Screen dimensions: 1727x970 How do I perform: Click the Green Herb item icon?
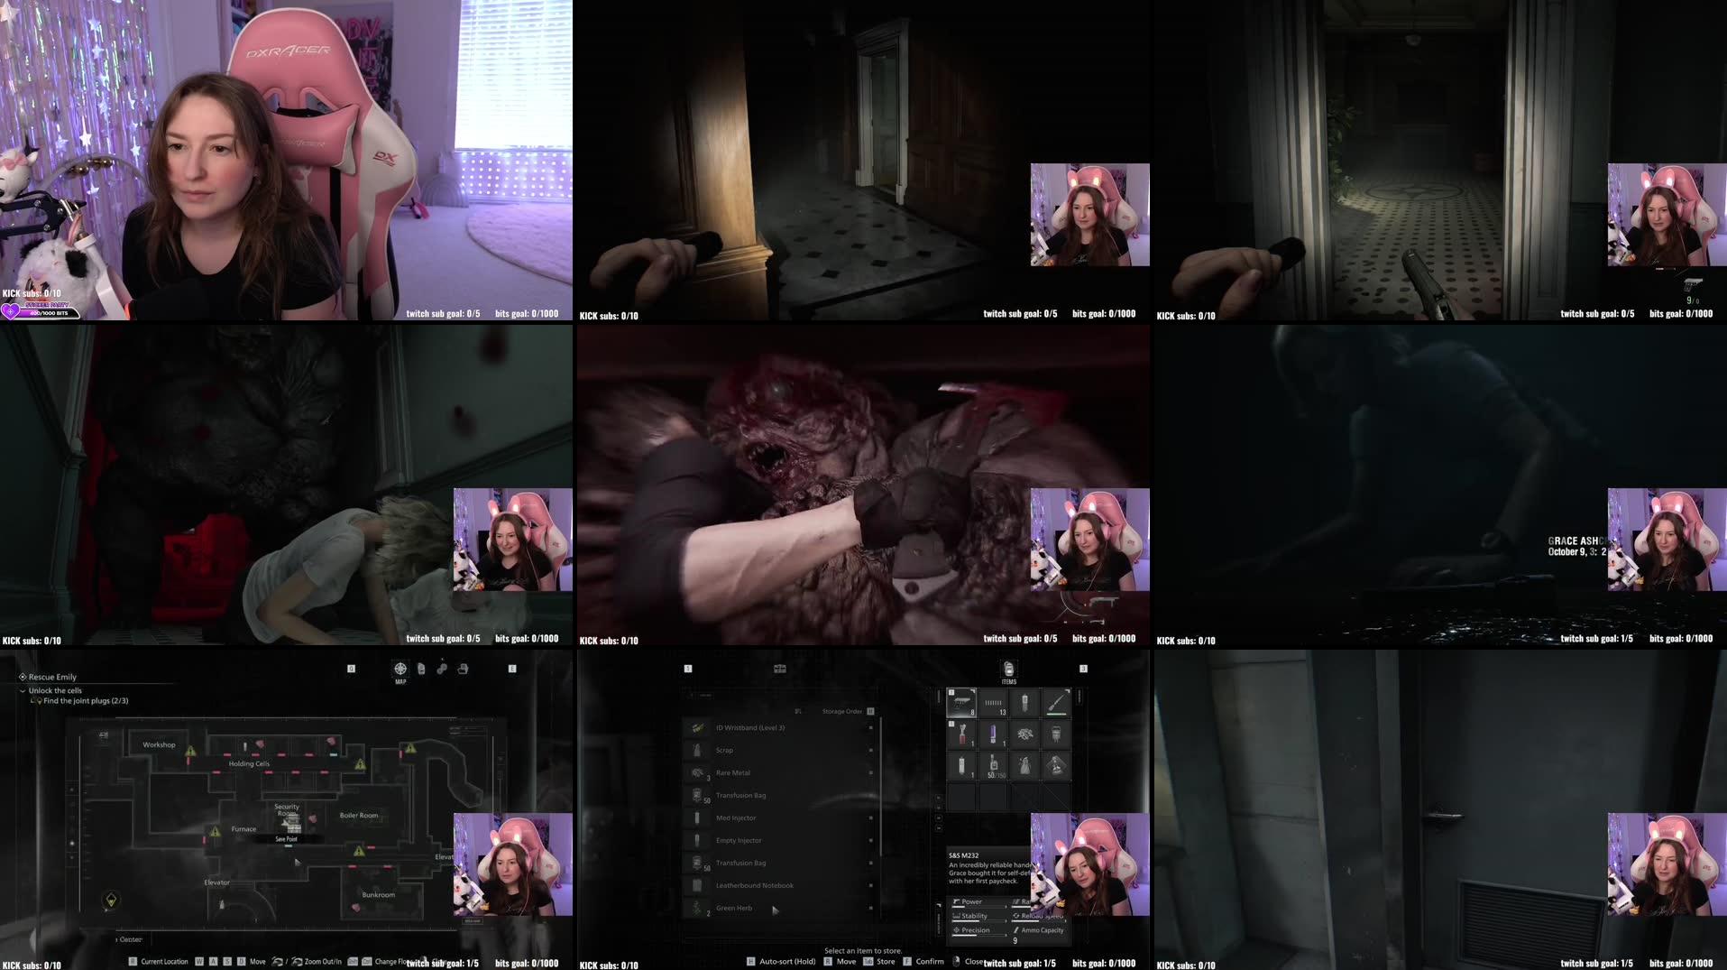[x=697, y=909]
